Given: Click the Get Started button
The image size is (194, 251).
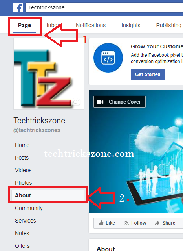Looking at the screenshot, I should [148, 74].
